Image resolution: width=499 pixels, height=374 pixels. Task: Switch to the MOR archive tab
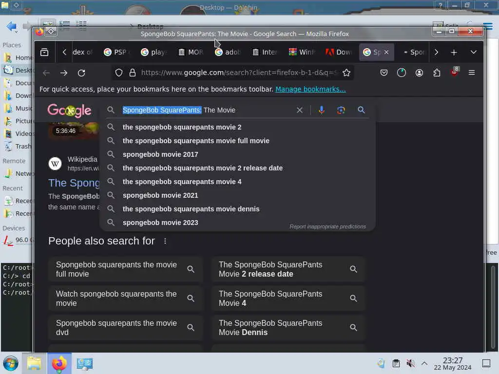pos(191,52)
